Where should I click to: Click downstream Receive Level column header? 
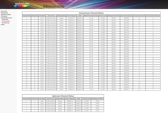[103, 15]
